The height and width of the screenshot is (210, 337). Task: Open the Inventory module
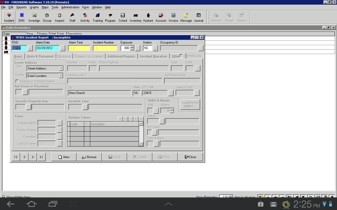(x=135, y=17)
